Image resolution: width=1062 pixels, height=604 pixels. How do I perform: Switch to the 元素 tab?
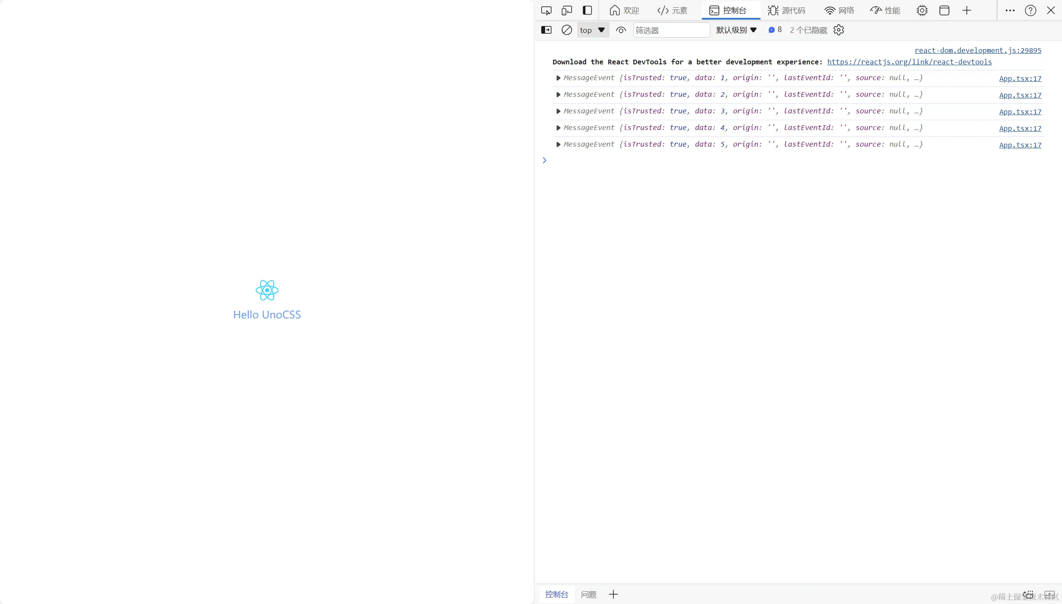click(672, 11)
